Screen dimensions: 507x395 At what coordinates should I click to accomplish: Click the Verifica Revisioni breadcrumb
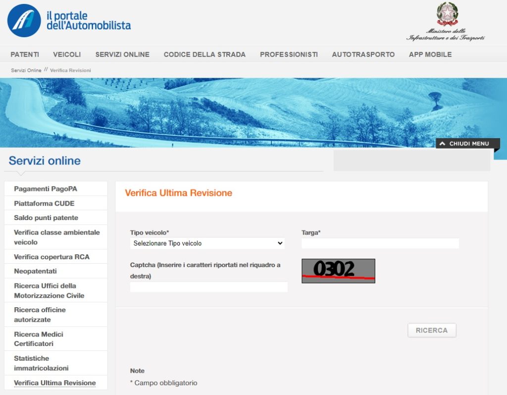tap(70, 70)
